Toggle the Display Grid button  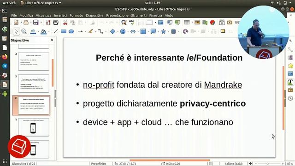141,23
